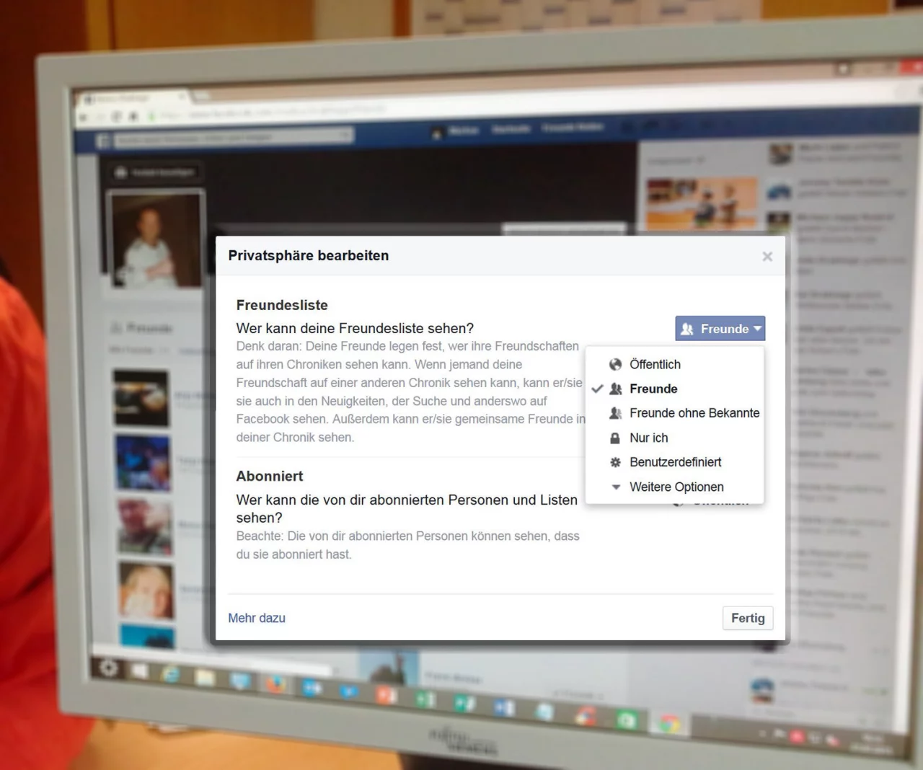Open Internet Explorer from the taskbar
Image resolution: width=923 pixels, height=770 pixels.
tap(171, 674)
